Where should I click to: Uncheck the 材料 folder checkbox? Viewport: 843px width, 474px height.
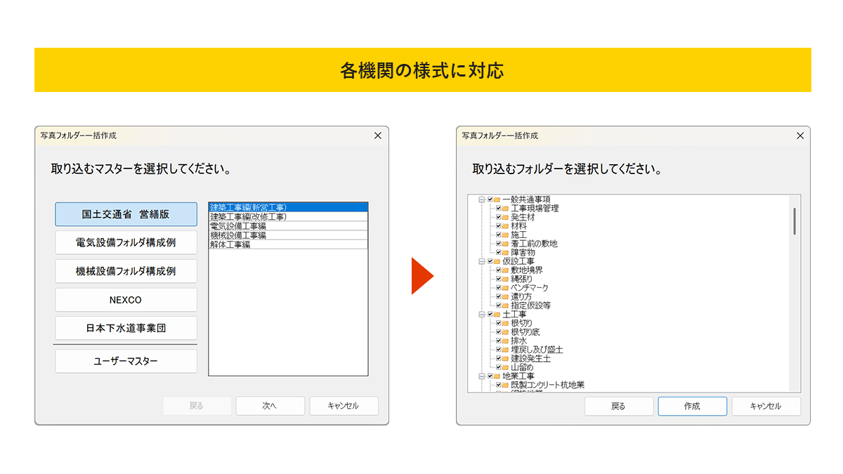point(498,226)
